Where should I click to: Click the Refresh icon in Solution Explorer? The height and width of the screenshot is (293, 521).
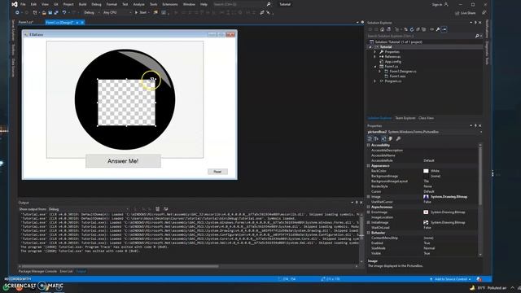[412, 29]
